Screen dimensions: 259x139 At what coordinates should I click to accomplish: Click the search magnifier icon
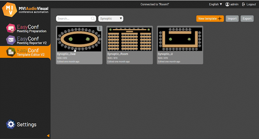93,19
